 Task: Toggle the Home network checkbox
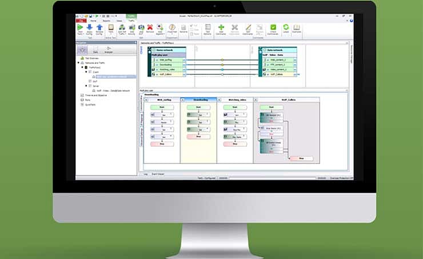tap(154, 50)
